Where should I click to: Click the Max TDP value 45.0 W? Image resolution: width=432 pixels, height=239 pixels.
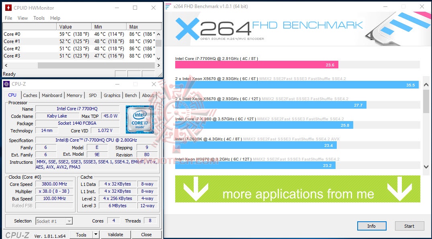[111, 116]
